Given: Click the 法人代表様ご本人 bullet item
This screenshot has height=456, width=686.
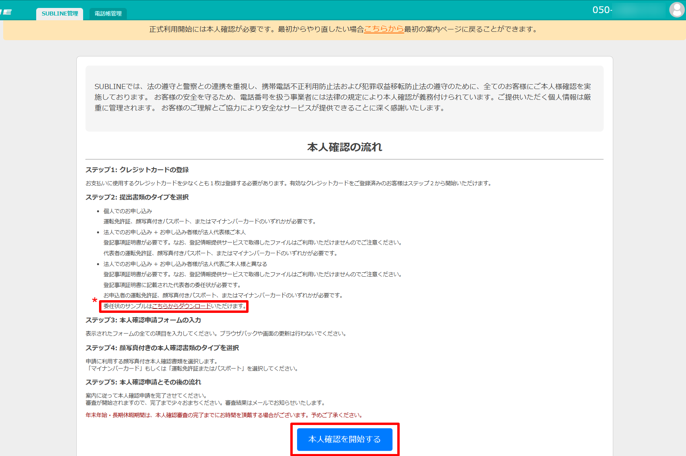Looking at the screenshot, I should pos(175,232).
